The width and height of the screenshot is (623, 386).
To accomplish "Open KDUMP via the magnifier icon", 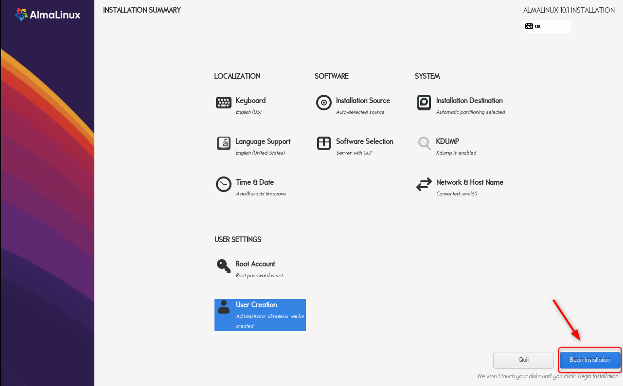I will [424, 143].
